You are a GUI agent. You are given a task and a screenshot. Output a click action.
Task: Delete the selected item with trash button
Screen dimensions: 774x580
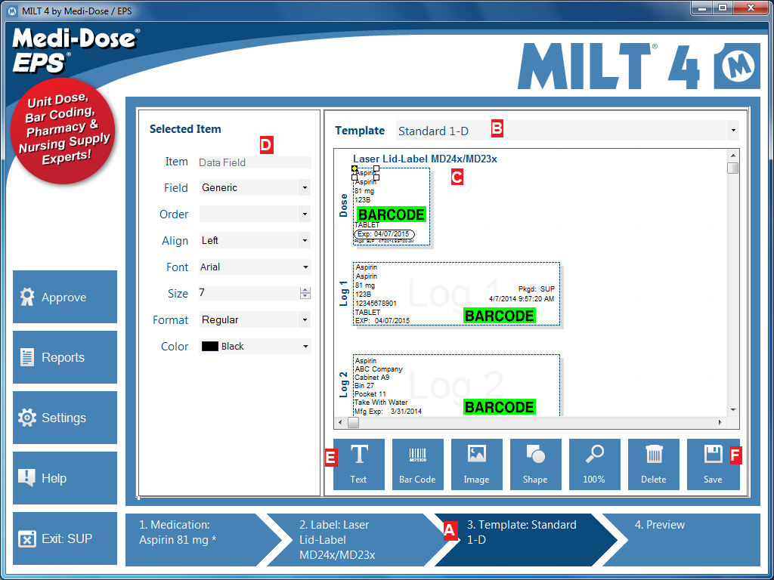(x=654, y=464)
